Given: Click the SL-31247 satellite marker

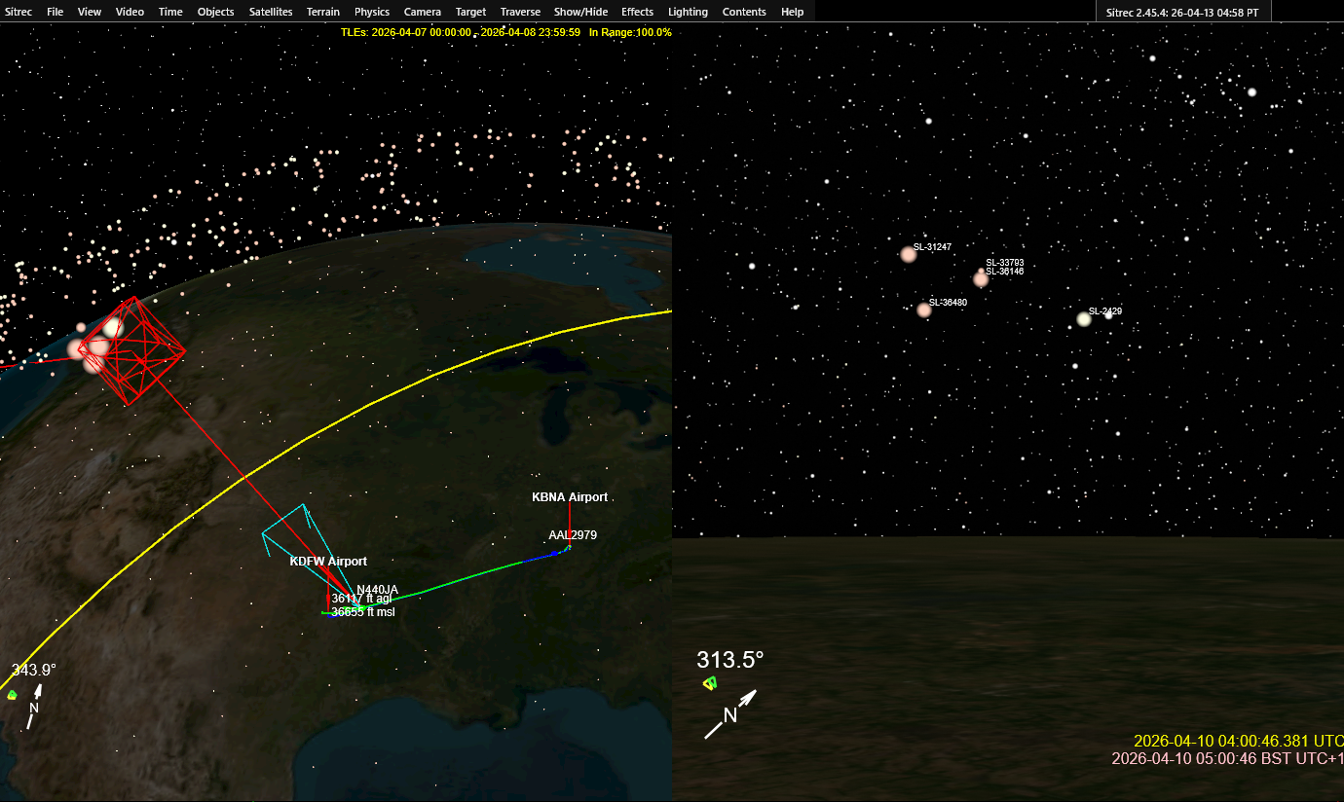Looking at the screenshot, I should coord(909,254).
